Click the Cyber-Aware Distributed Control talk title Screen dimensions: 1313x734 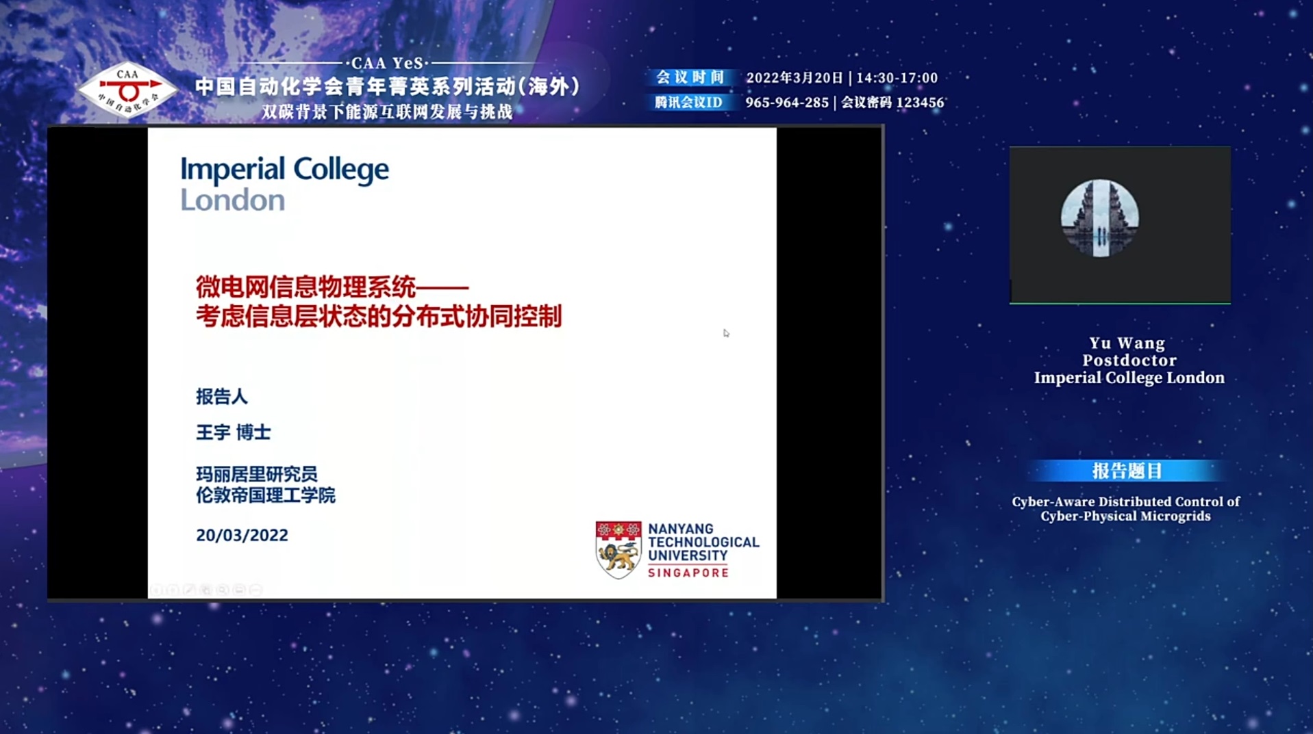click(x=1125, y=509)
